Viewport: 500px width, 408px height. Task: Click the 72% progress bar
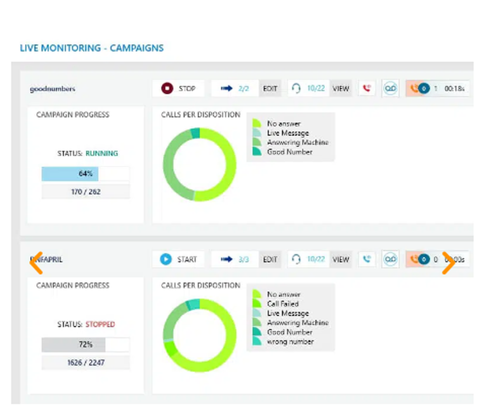pyautogui.click(x=85, y=345)
